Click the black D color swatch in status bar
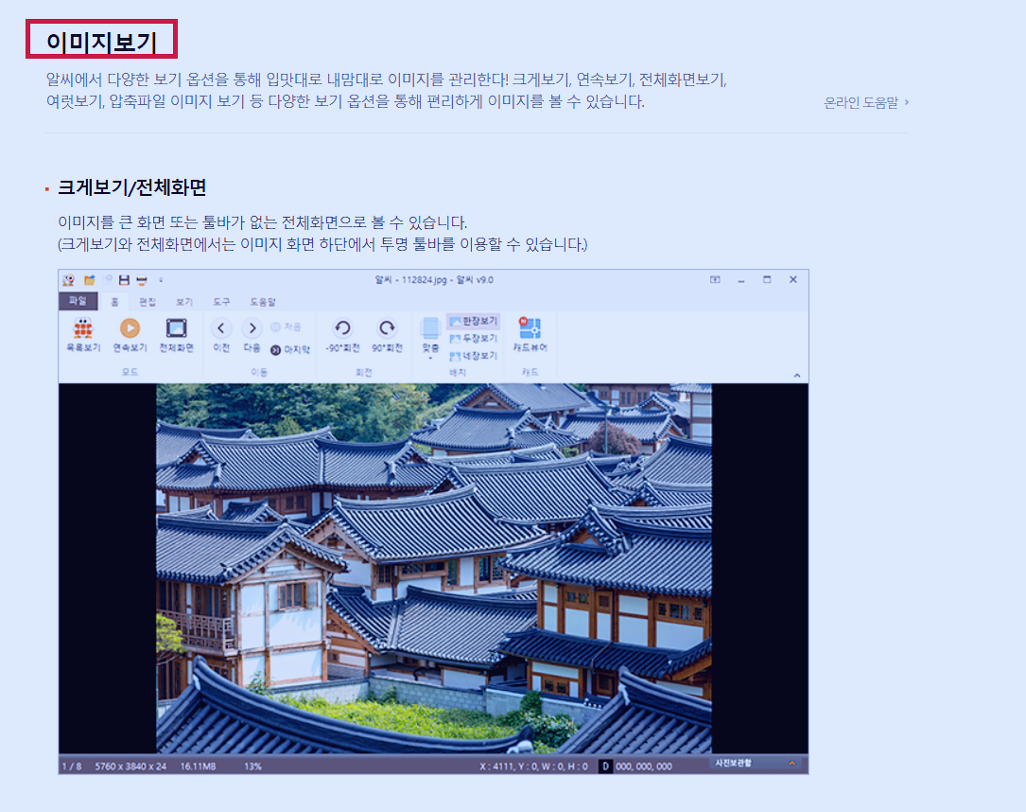 pos(605,767)
